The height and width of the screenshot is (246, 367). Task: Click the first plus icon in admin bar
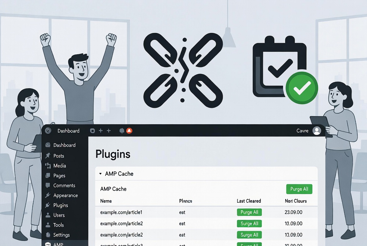[101, 131]
